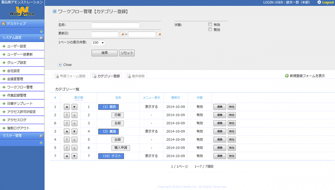
Task: Move display order 3 全般 row up
Action: click(67, 123)
